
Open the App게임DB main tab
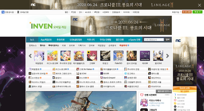coord(46,40)
